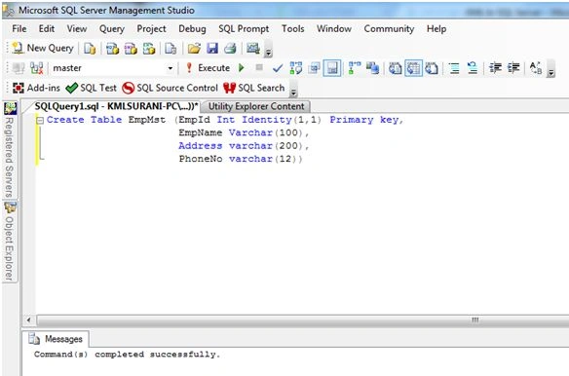Click the Decrease Indent icon

click(495, 68)
